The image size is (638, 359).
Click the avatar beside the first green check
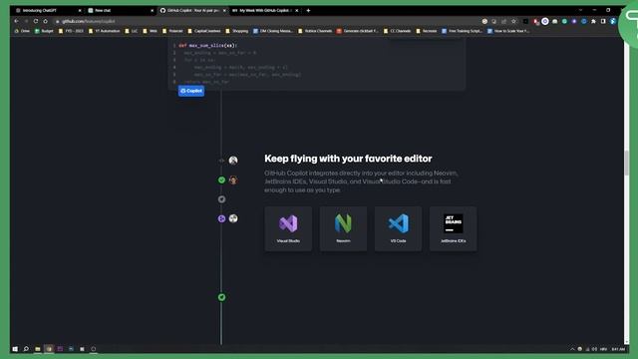click(x=233, y=179)
